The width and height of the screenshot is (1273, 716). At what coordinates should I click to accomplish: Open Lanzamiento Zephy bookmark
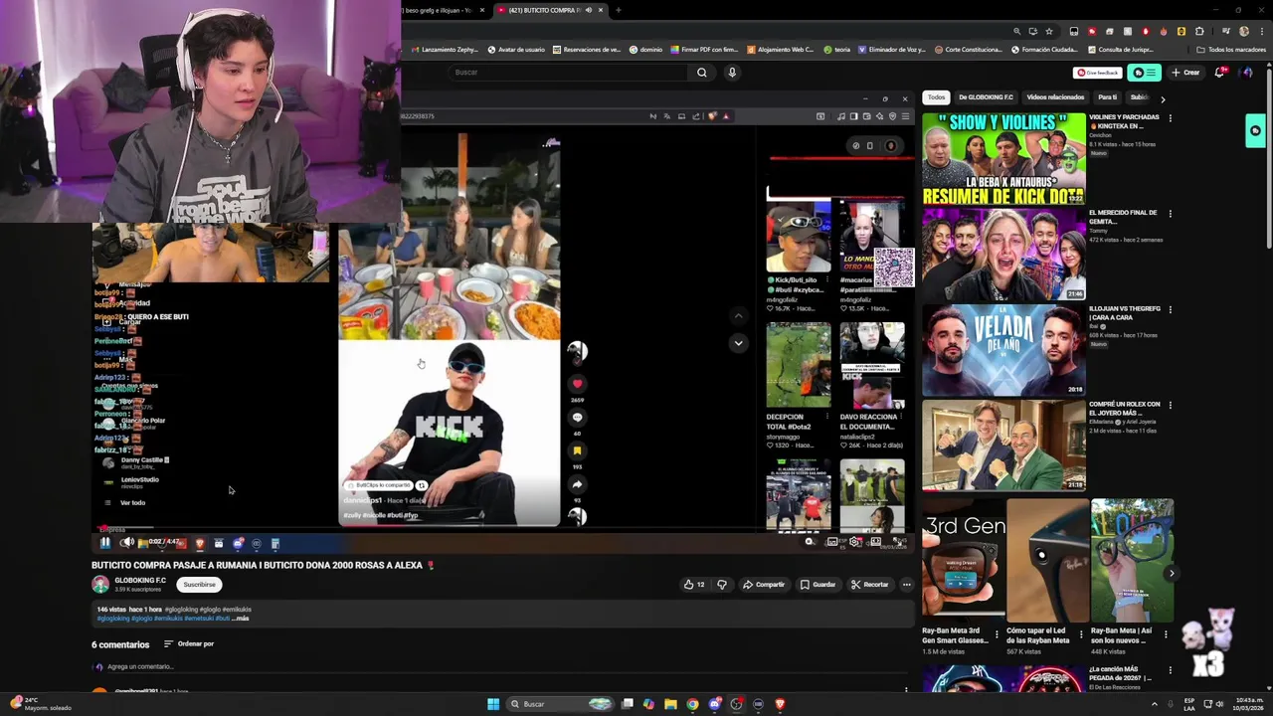click(x=446, y=50)
